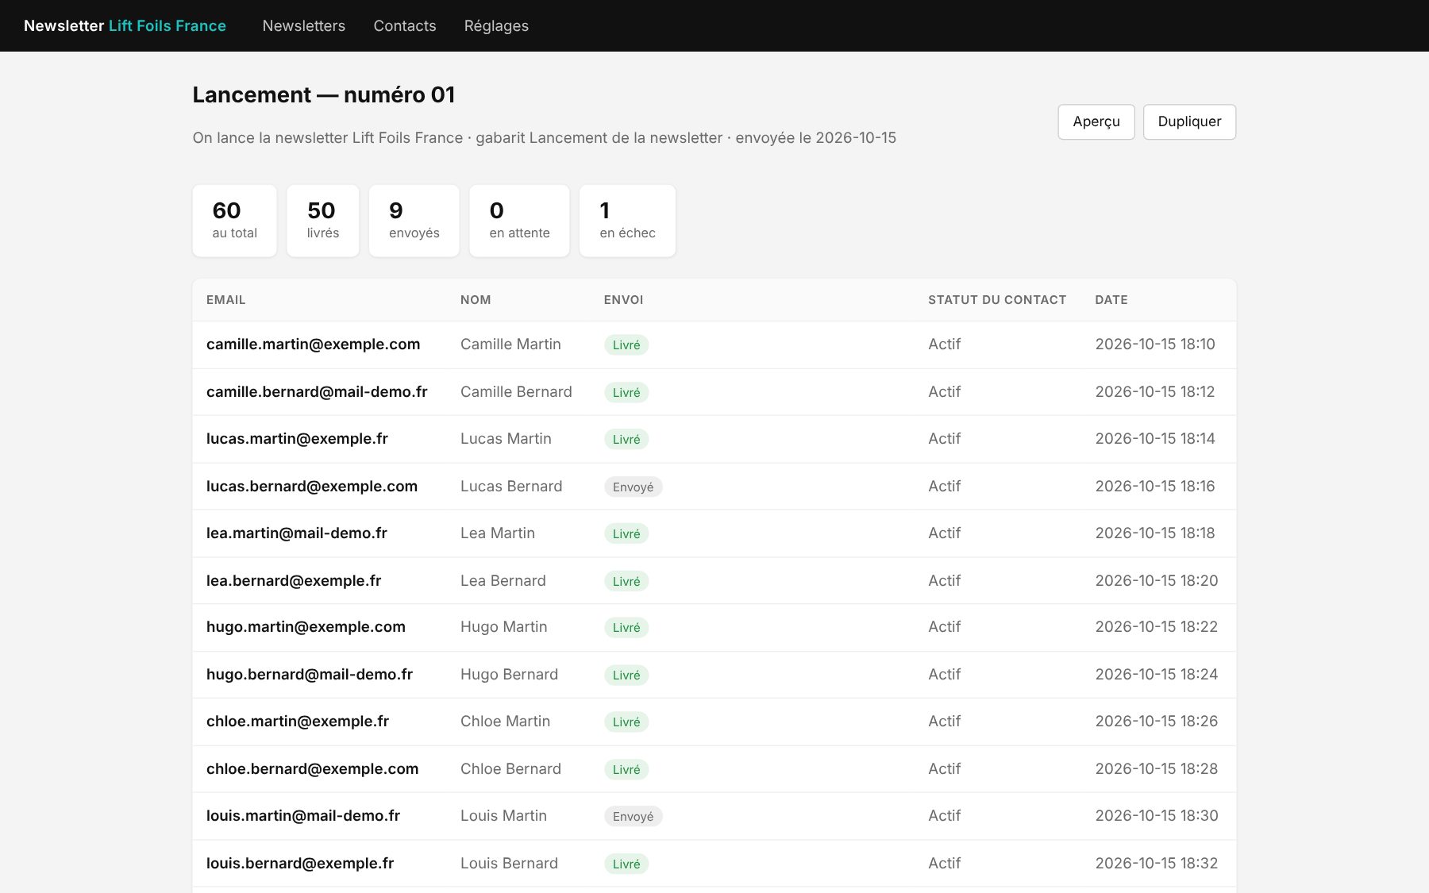The width and height of the screenshot is (1429, 893).
Task: Click the Livré badge for Camille Martin
Action: tap(626, 345)
